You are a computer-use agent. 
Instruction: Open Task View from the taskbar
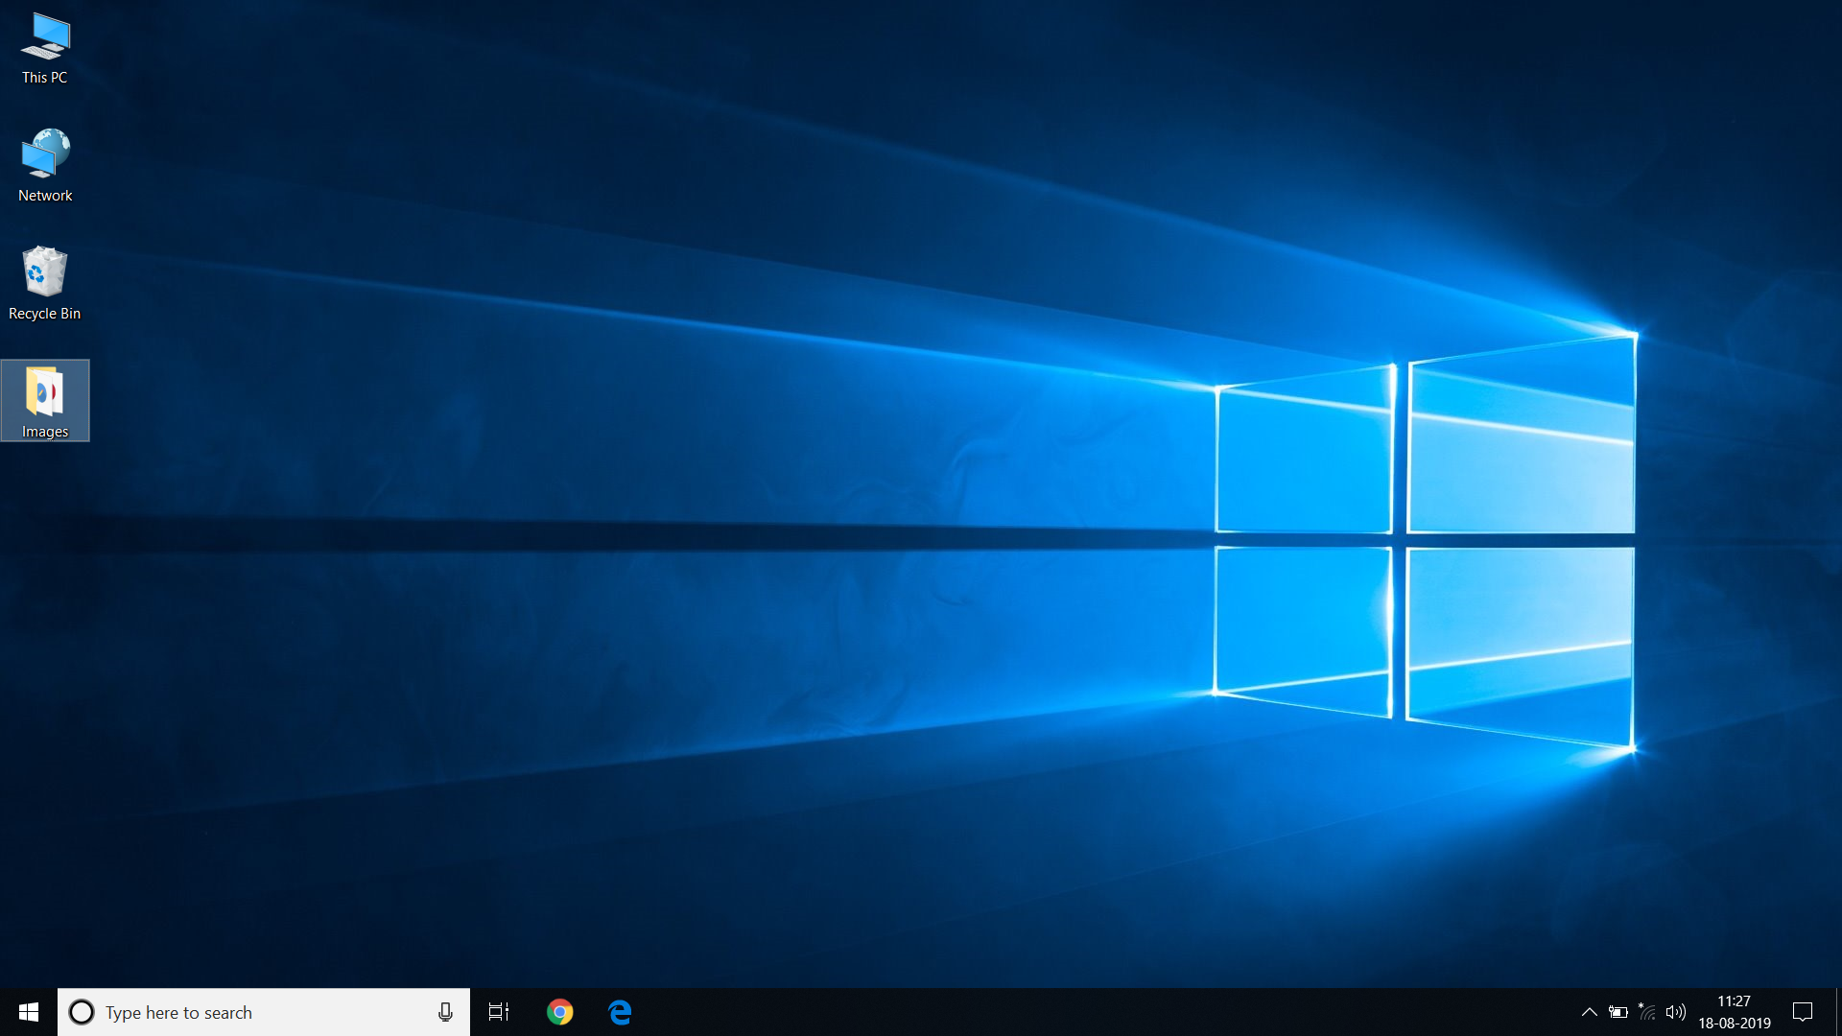(x=499, y=1012)
